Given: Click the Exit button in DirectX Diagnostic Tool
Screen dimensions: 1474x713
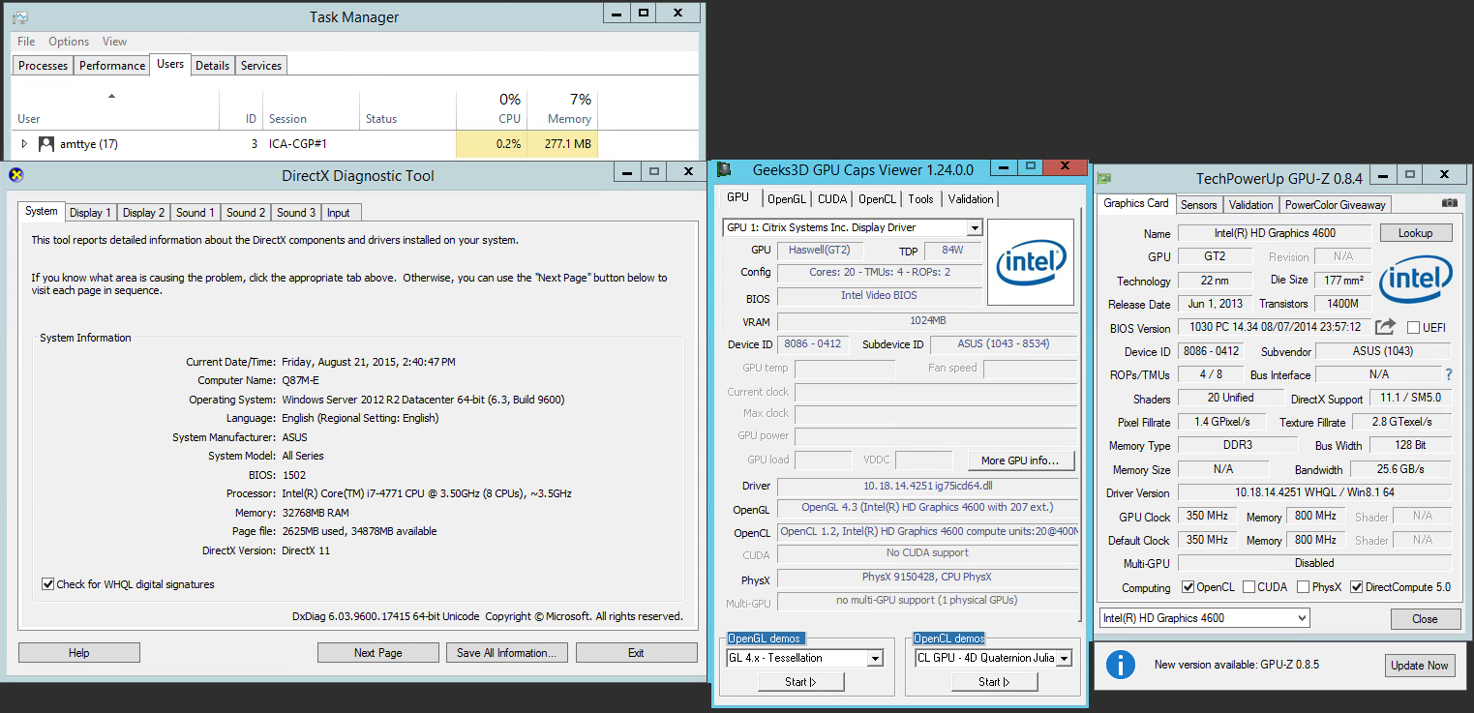Looking at the screenshot, I should (636, 653).
